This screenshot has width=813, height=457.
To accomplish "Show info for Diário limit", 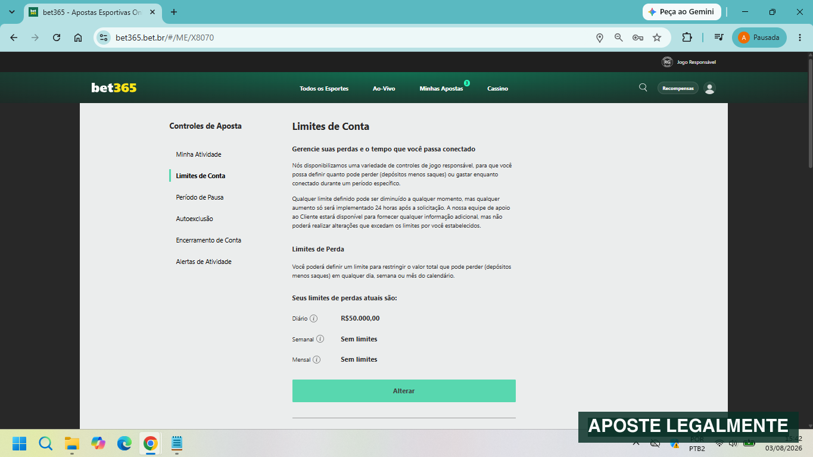I will [314, 319].
